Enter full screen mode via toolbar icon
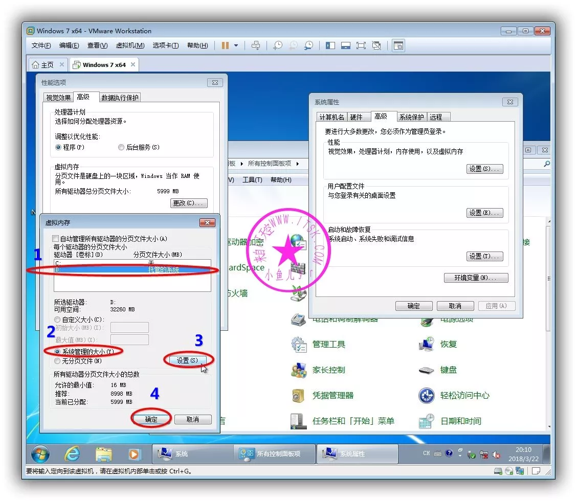Screen dimensions: 577x501 coord(361,45)
